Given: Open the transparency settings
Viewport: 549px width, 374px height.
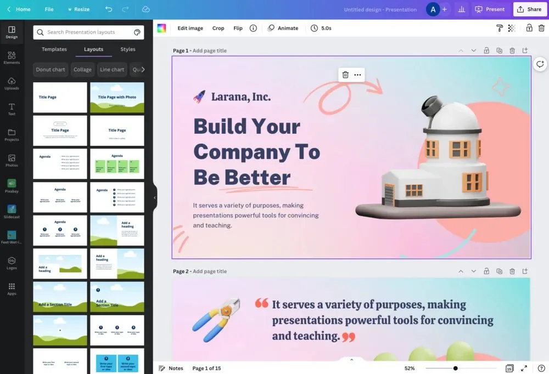Looking at the screenshot, I should (512, 28).
